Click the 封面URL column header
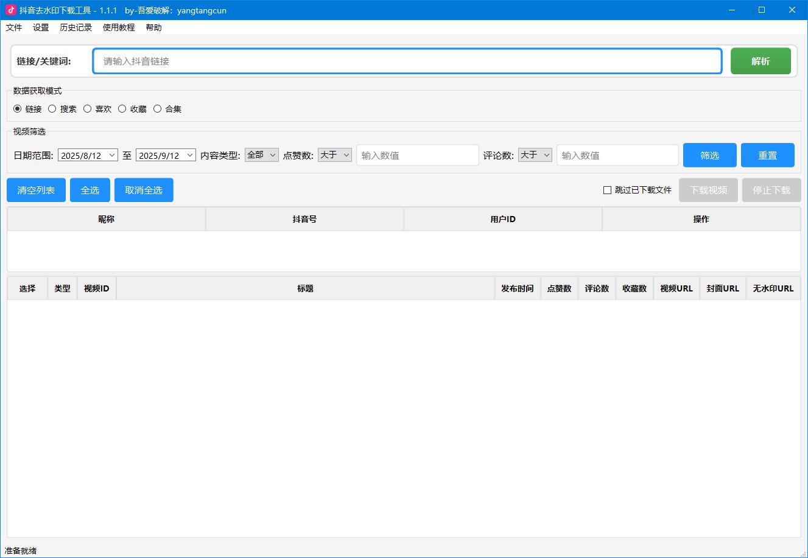Image resolution: width=808 pixels, height=558 pixels. [723, 288]
